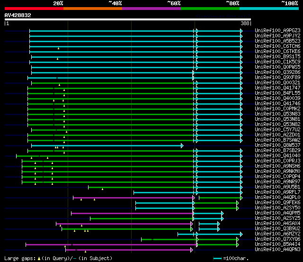Image resolution: width=303 pixels, height=262 pixels.
Task: View entry UniRef100_B7SAW2
Action: (x=277, y=140)
